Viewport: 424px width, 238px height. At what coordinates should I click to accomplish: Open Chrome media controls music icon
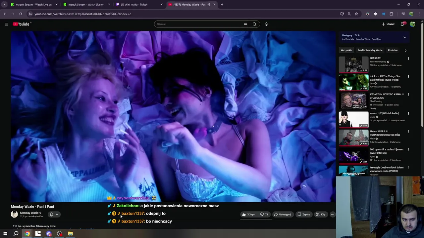[x=403, y=14]
